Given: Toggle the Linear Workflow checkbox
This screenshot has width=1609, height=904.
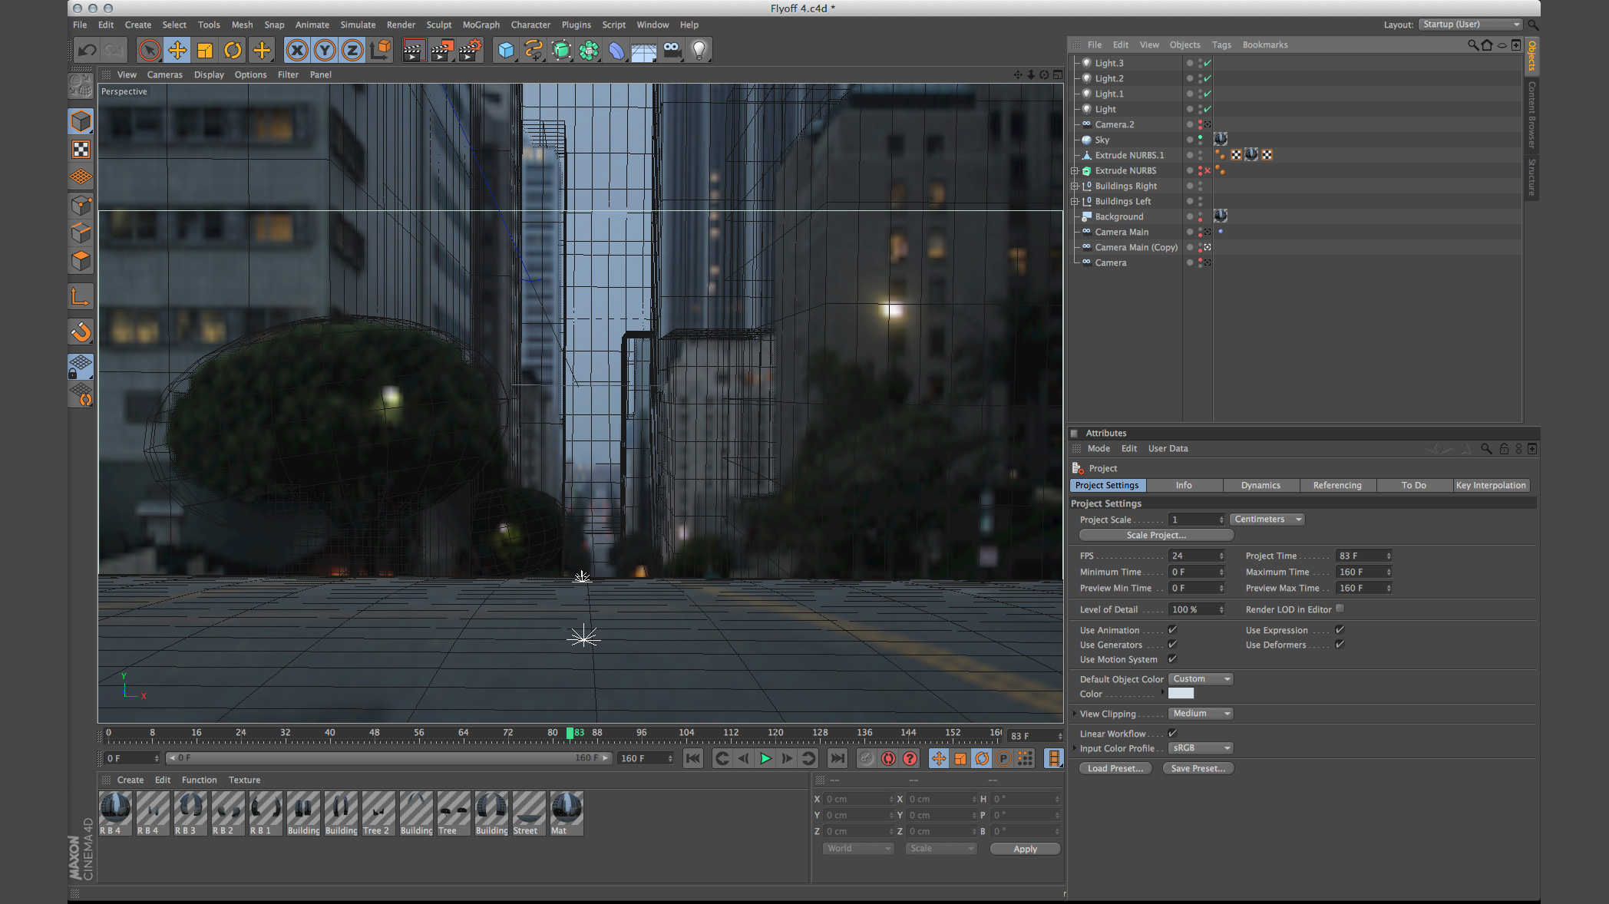Looking at the screenshot, I should coord(1172,733).
